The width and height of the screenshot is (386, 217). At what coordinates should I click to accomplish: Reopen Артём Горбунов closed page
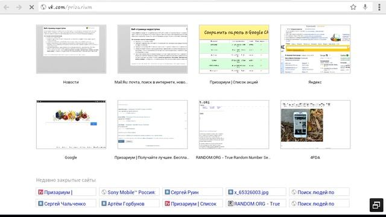[129, 204]
